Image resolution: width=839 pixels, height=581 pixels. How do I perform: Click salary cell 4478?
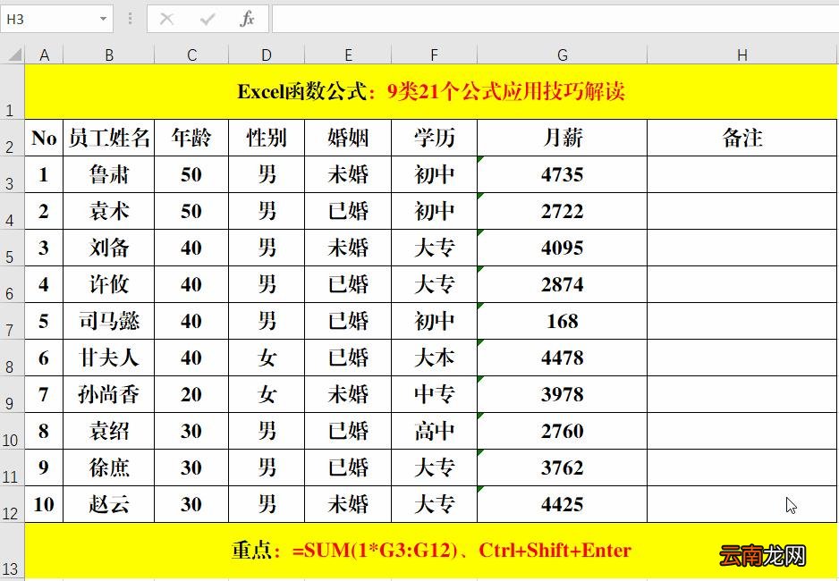pos(563,358)
